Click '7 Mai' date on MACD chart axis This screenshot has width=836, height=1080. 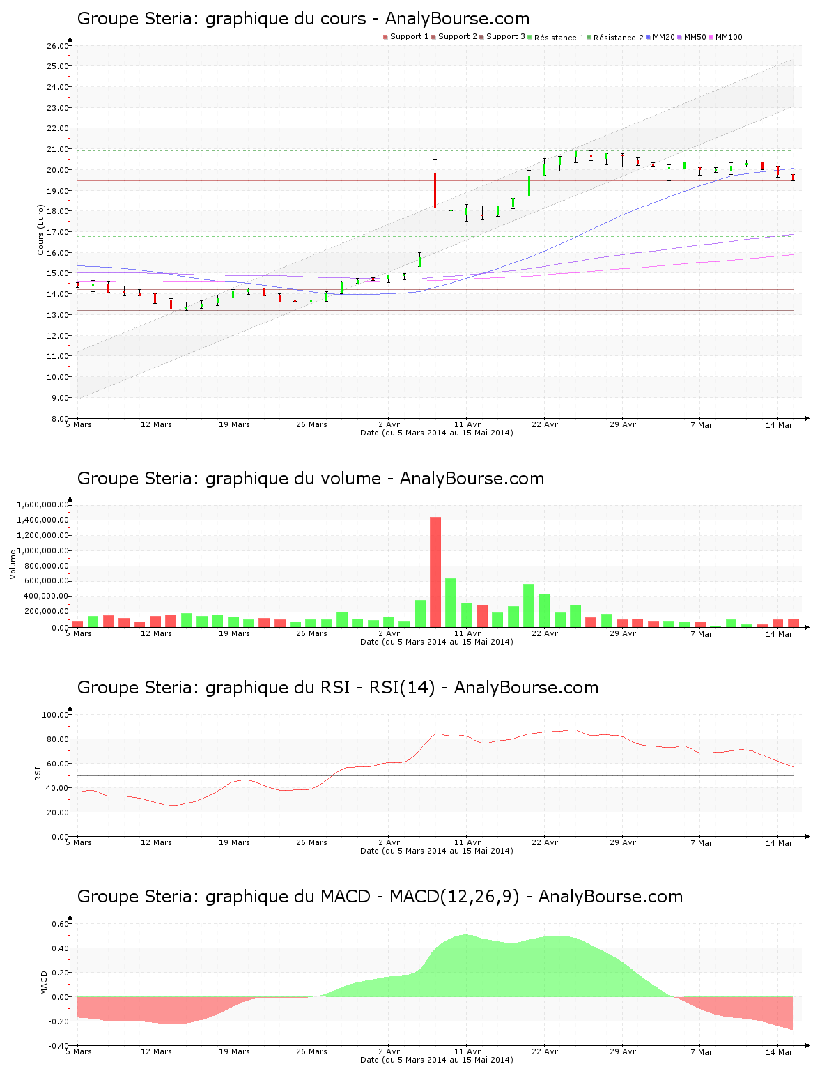(701, 1051)
